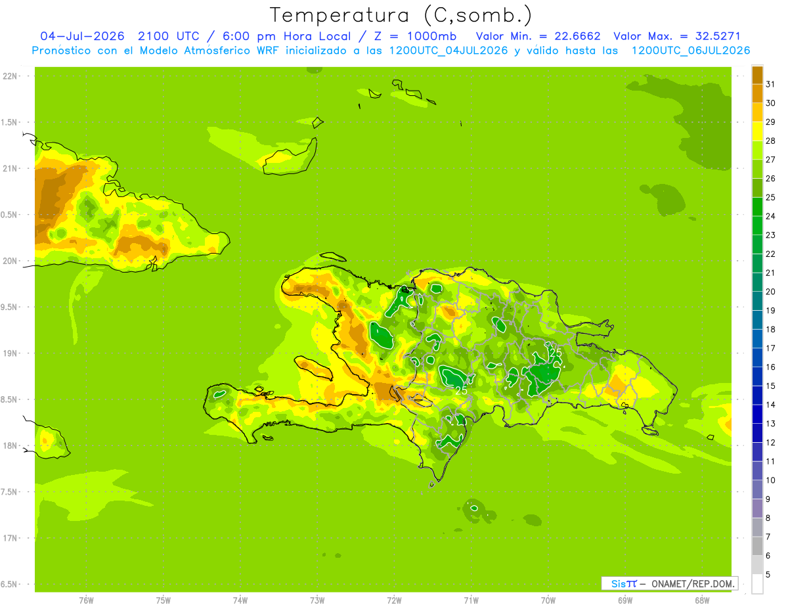This screenshot has height=609, width=788.
Task: Click the teal colorbar band between 19 and 20
Action: point(757,301)
